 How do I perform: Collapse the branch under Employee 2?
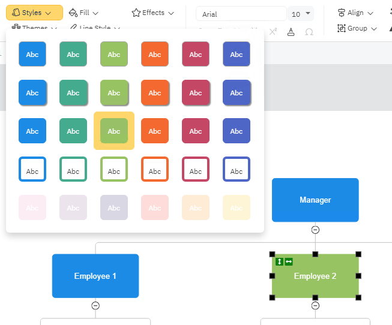pyautogui.click(x=315, y=306)
